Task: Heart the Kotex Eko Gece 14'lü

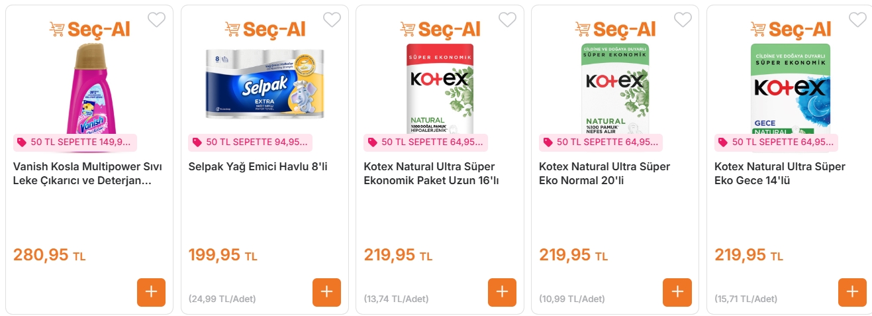Action: coord(857,20)
